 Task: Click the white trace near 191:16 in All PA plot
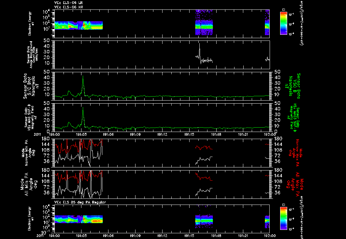tap(204, 191)
